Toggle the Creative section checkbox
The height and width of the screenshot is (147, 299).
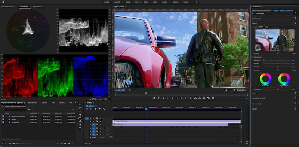click(x=295, y=23)
